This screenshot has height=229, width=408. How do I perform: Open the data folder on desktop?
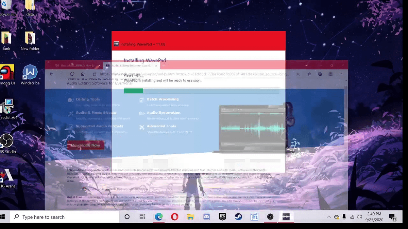point(30,7)
